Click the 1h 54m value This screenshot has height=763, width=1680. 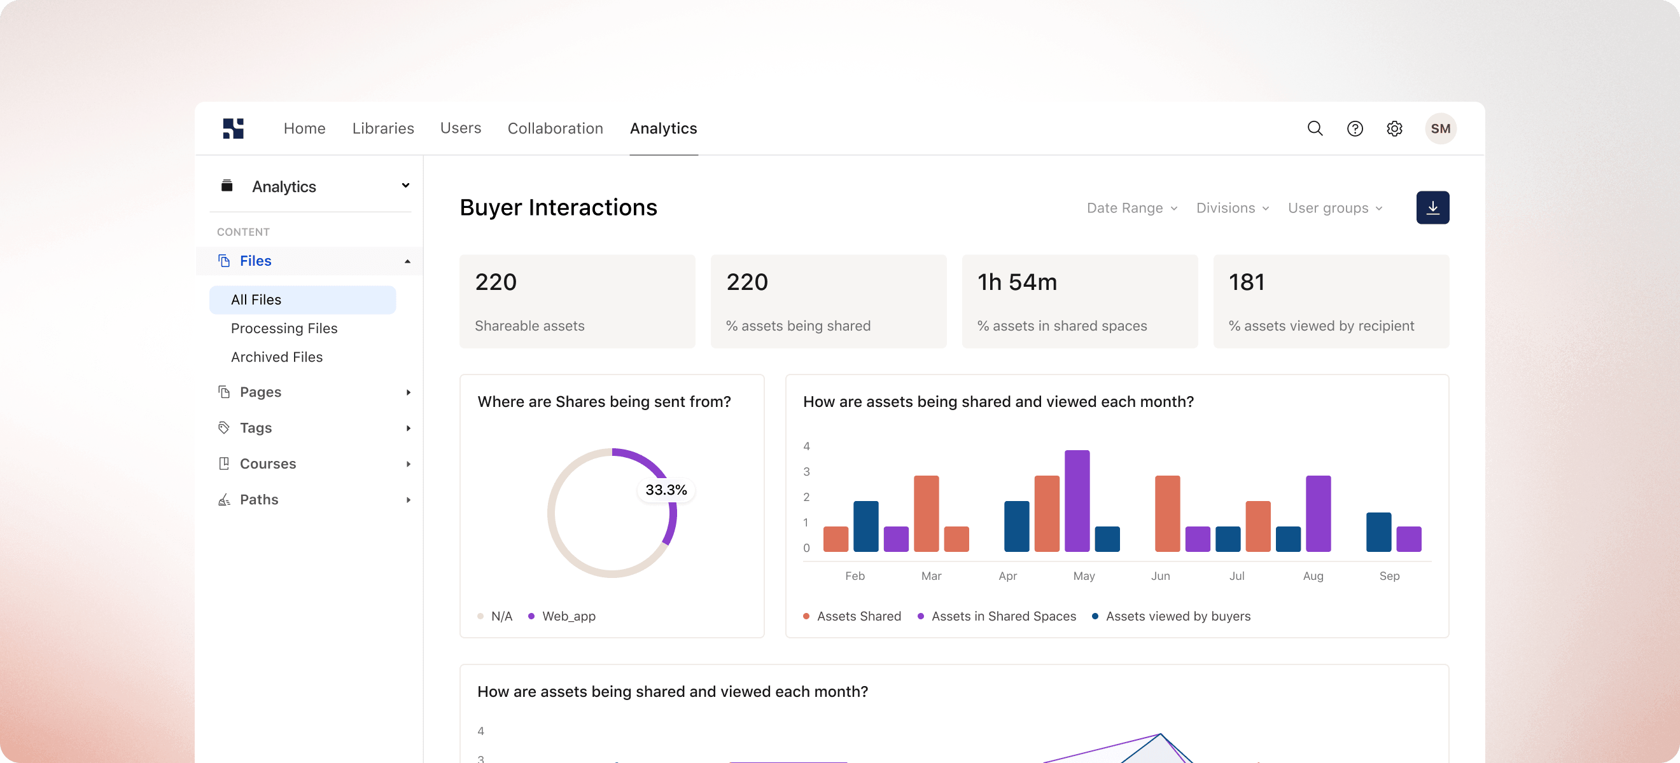click(x=1017, y=282)
